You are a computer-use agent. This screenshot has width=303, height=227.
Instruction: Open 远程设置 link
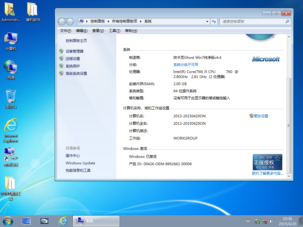73,59
